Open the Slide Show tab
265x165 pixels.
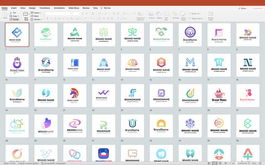point(74,8)
